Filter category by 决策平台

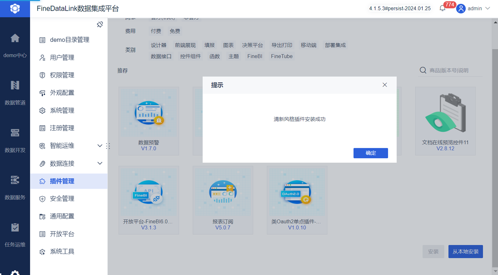click(x=252, y=45)
